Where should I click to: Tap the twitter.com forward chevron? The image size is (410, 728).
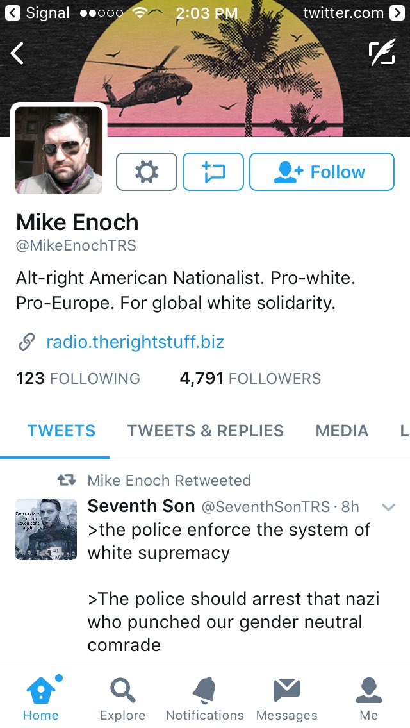[x=397, y=13]
